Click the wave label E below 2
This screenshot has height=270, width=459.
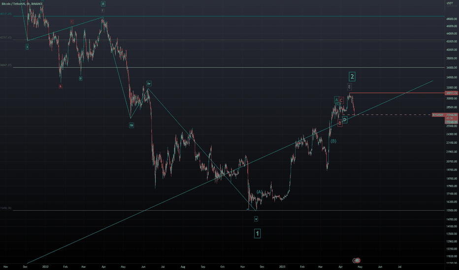[349, 87]
